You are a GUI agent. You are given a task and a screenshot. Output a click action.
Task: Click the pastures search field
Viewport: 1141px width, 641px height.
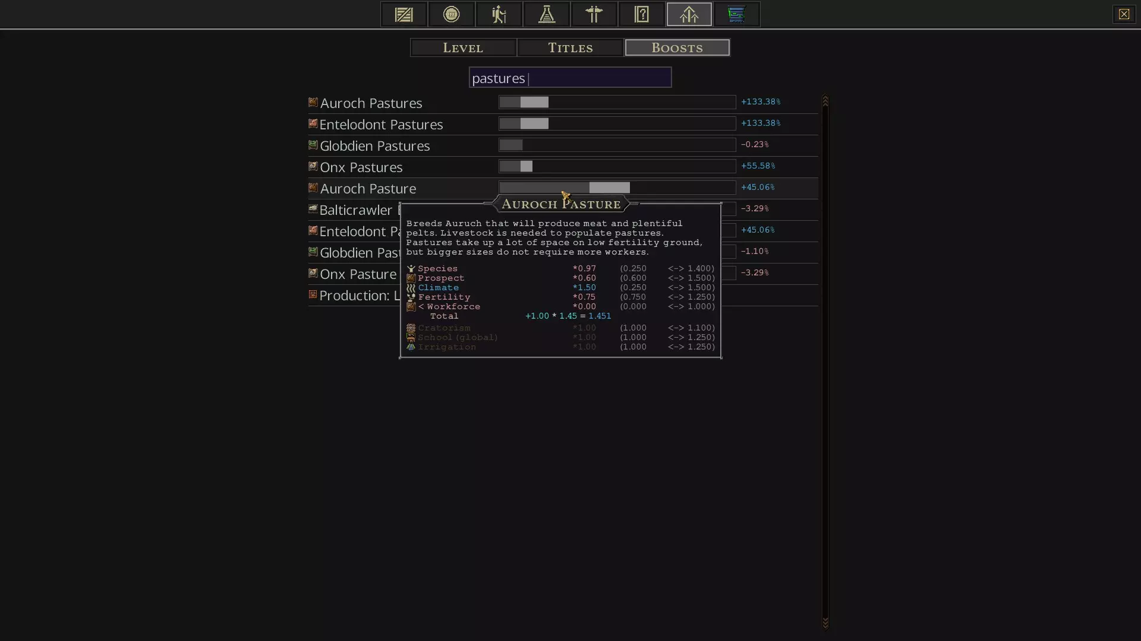click(570, 78)
